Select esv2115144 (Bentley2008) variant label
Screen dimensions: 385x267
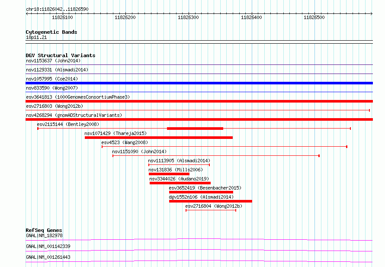68,124
